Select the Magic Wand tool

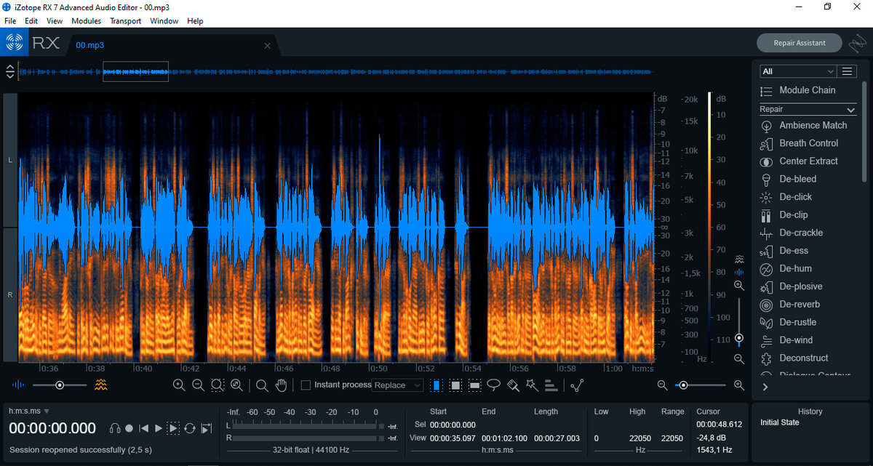(x=532, y=385)
